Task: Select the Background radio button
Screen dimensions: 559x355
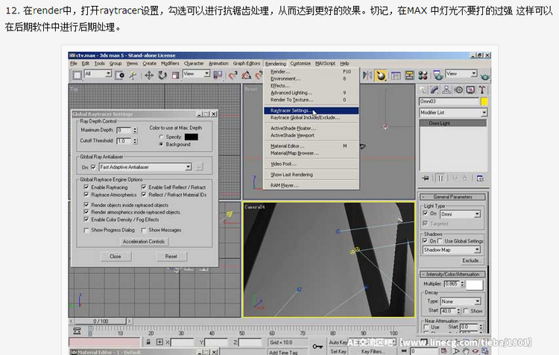Action: pos(161,144)
